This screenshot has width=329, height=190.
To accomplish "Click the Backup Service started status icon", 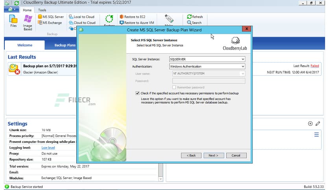I will point(7,186).
